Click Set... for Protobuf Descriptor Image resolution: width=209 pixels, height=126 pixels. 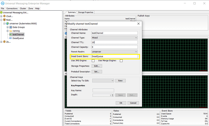click(97, 71)
